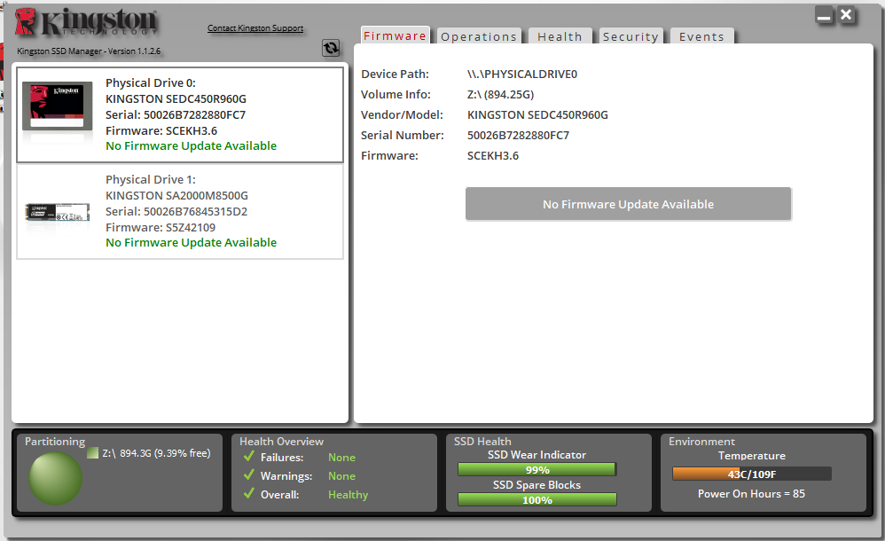Viewport: 885px width, 541px height.
Task: Switch to the Firmware tab
Action: tap(396, 35)
